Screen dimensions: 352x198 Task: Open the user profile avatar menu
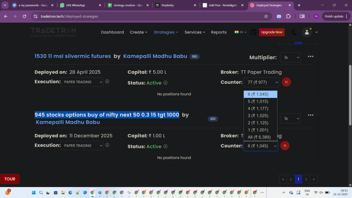[x=307, y=32]
